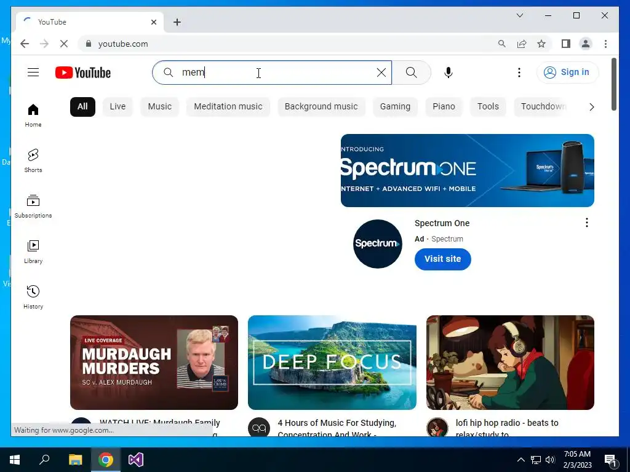
Task: Click the Spectrum One ad banner
Action: pos(468,170)
